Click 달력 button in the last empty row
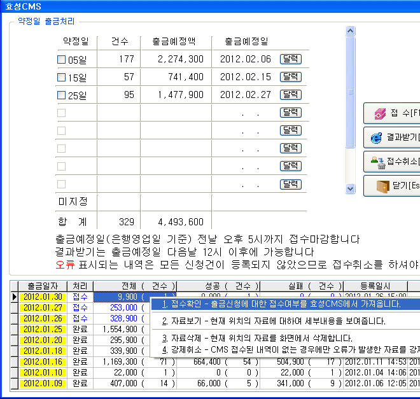 pos(291,185)
